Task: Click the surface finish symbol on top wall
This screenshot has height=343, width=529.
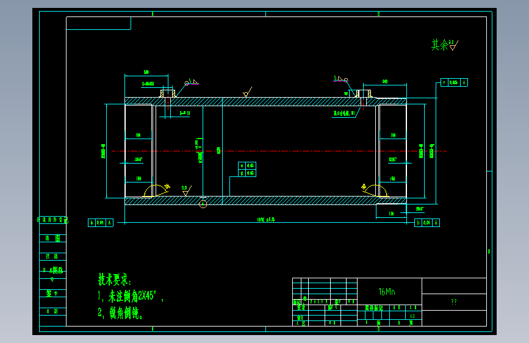Action: coord(247,92)
